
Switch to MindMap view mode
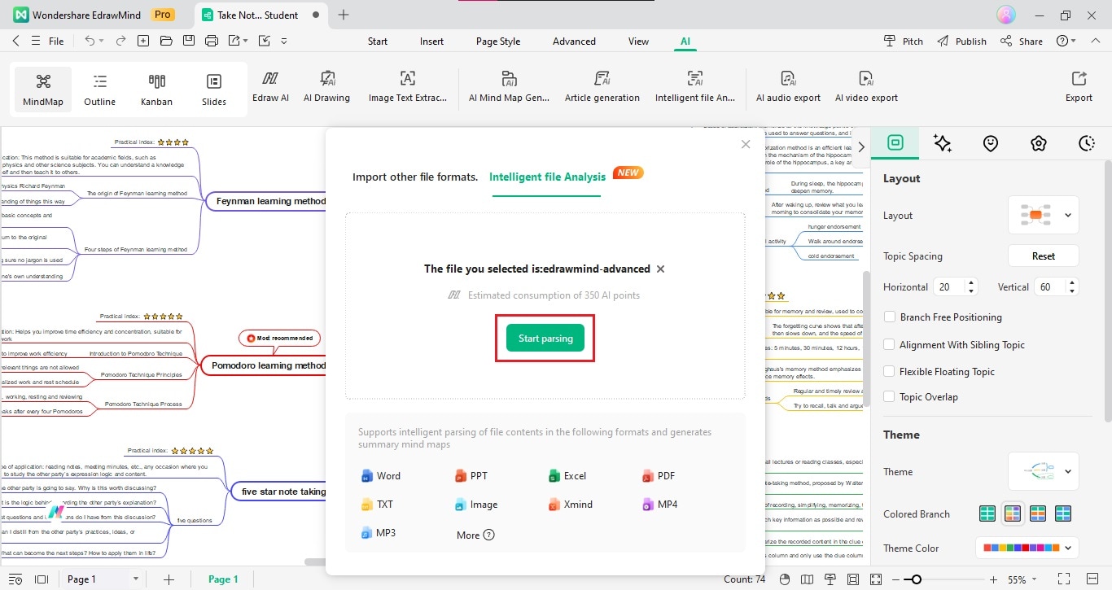click(43, 90)
